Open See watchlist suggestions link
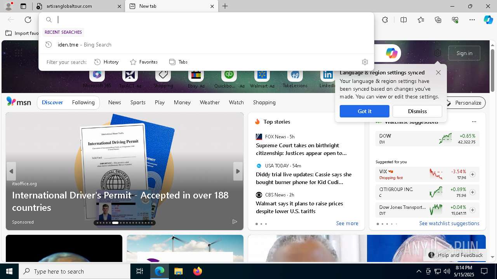497x279 pixels. pyautogui.click(x=449, y=223)
